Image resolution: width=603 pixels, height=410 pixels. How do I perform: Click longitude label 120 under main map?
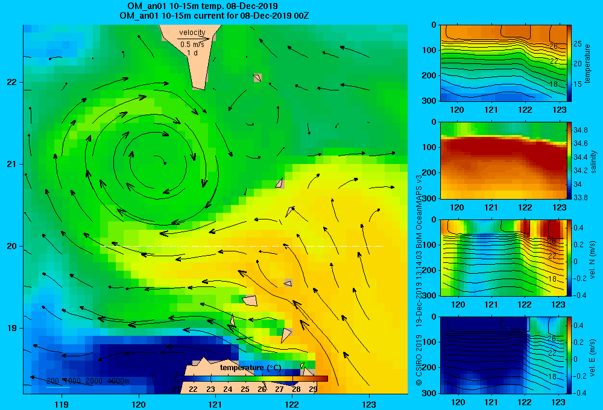coord(139,404)
